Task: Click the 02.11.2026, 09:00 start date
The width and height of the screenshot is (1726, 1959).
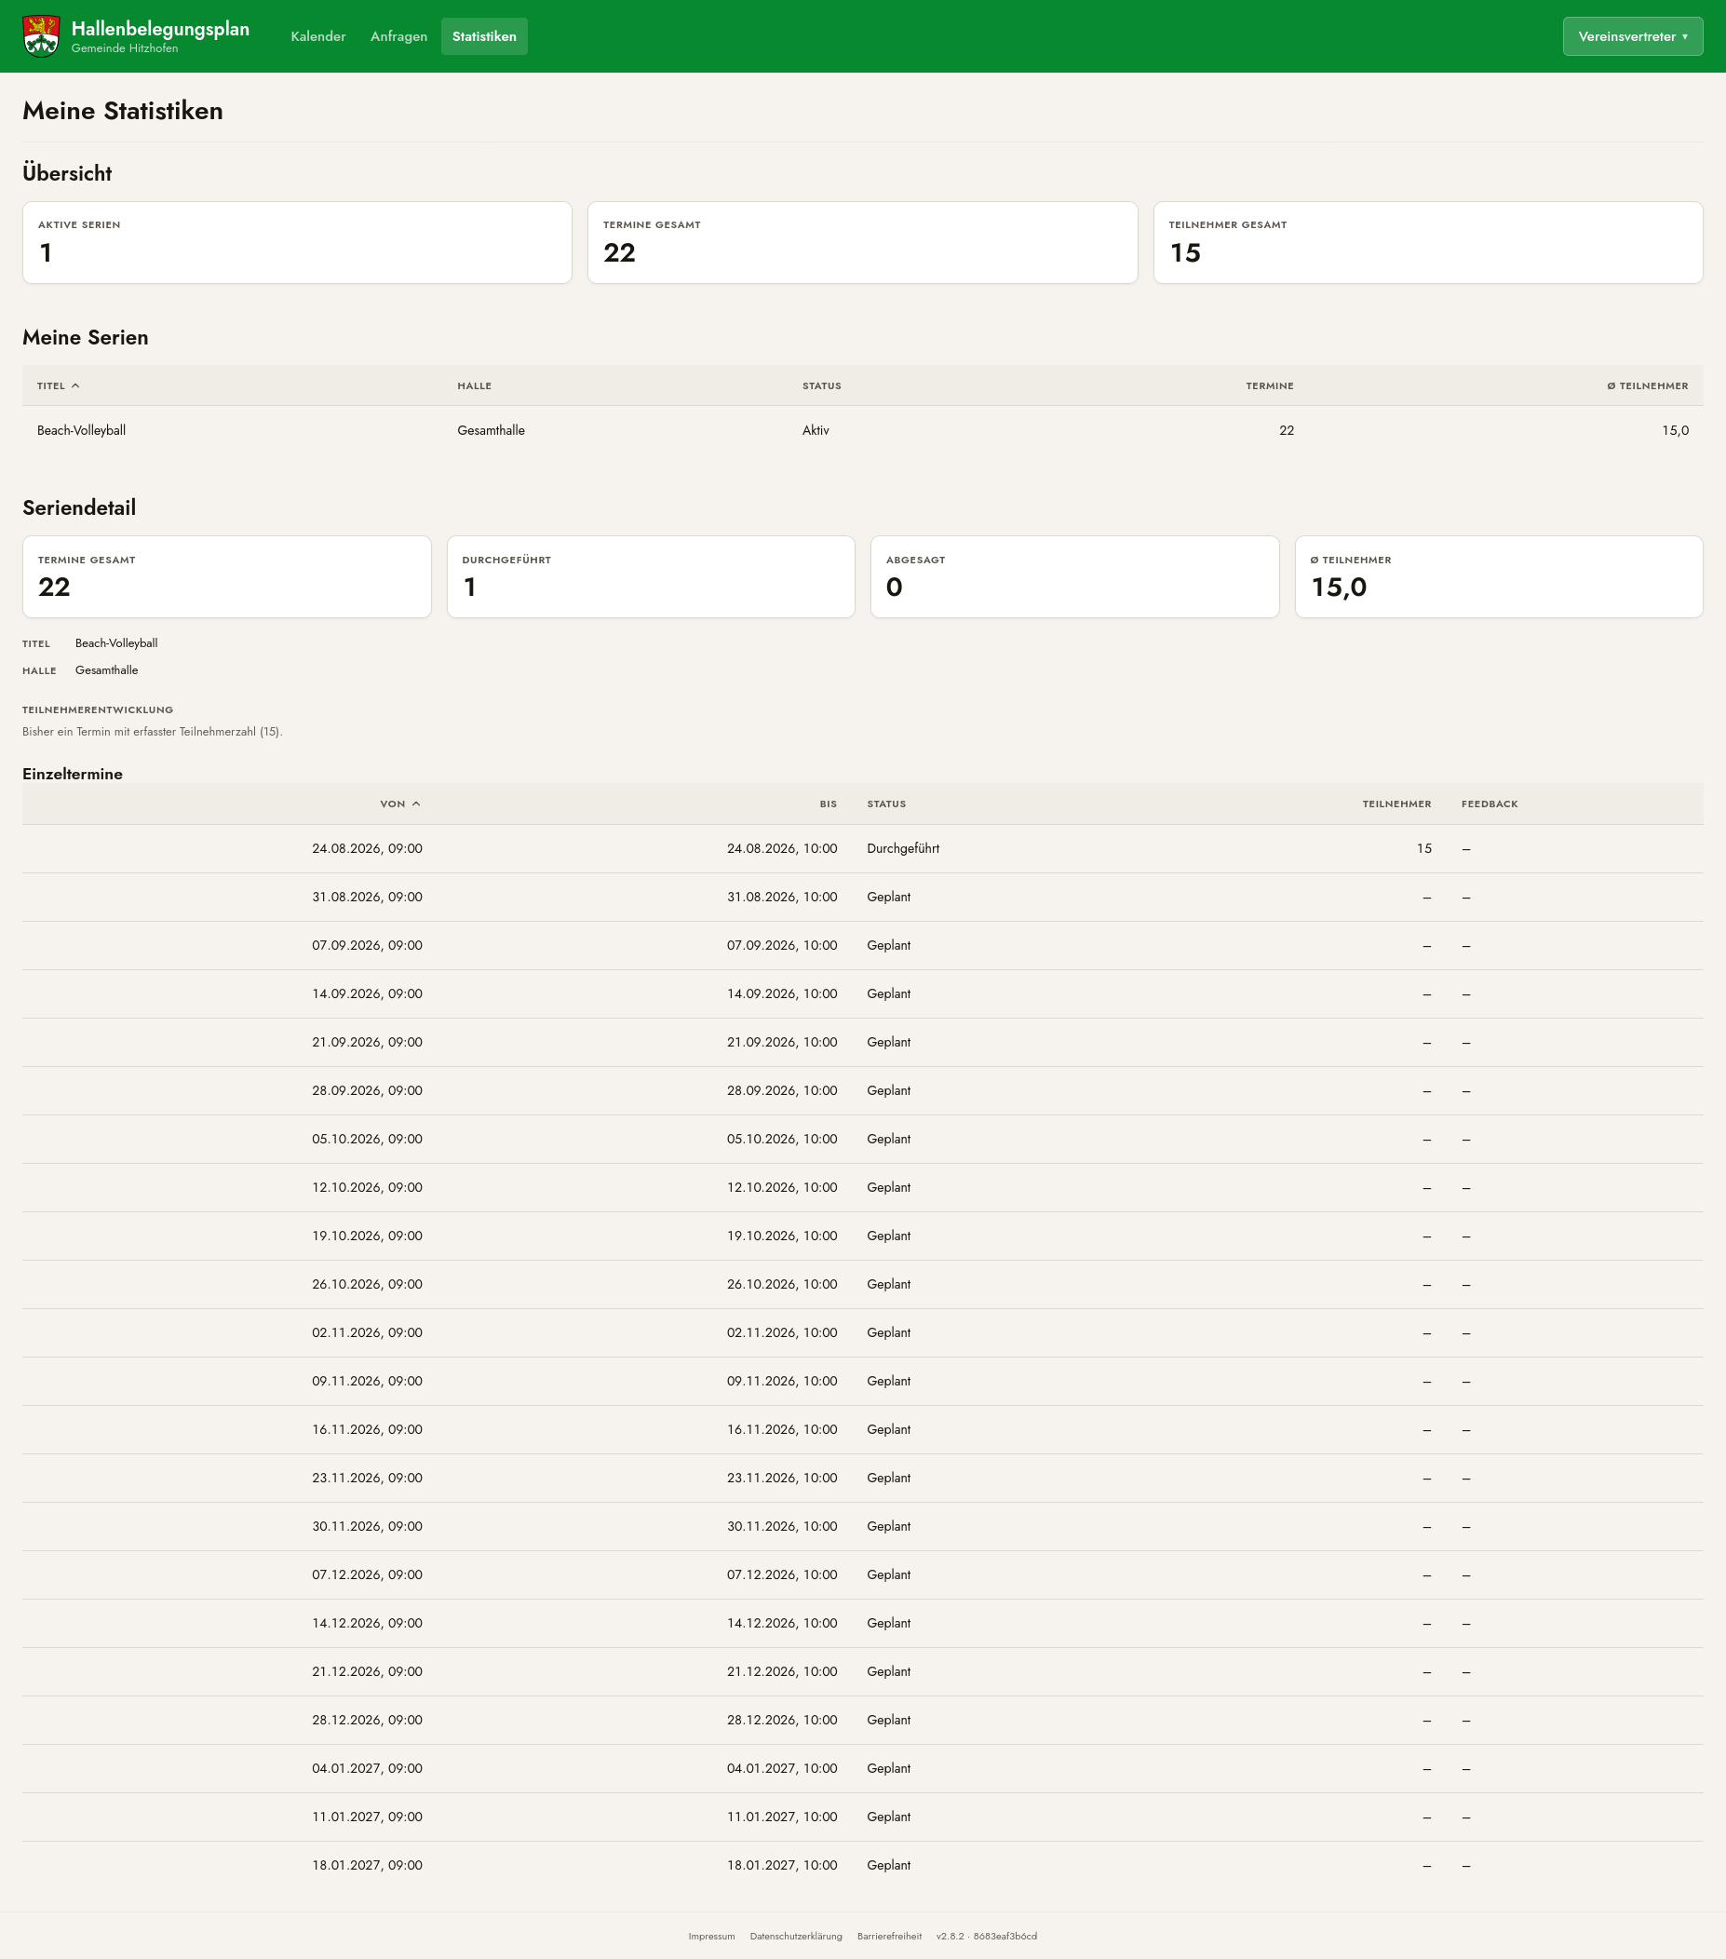Action: [367, 1333]
